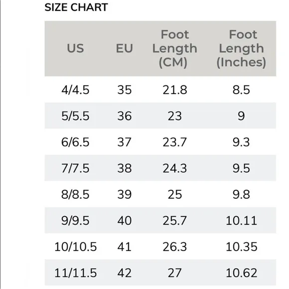Select US size 5/5.5 cell
This screenshot has height=289, width=289.
tap(75, 116)
